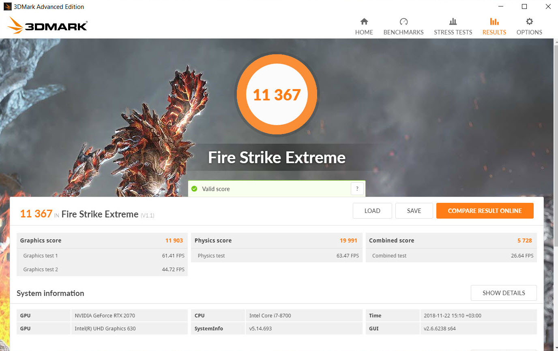Click the Combined test row
The image size is (558, 351).
click(451, 255)
